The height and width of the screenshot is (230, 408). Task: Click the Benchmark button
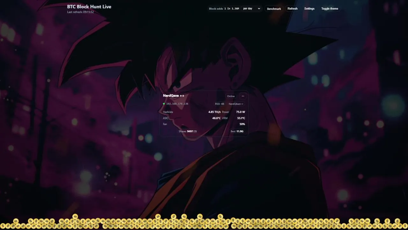(x=274, y=9)
